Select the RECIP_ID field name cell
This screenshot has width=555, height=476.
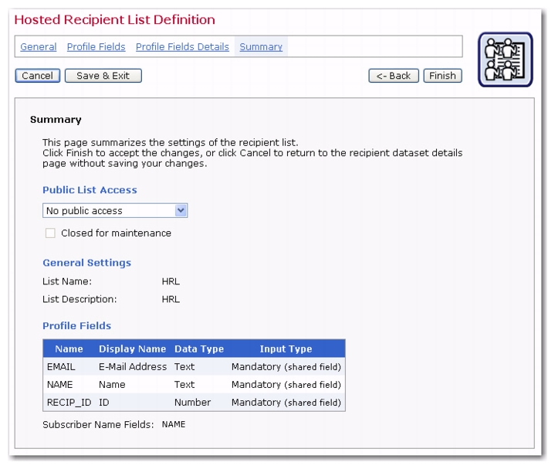(x=69, y=403)
